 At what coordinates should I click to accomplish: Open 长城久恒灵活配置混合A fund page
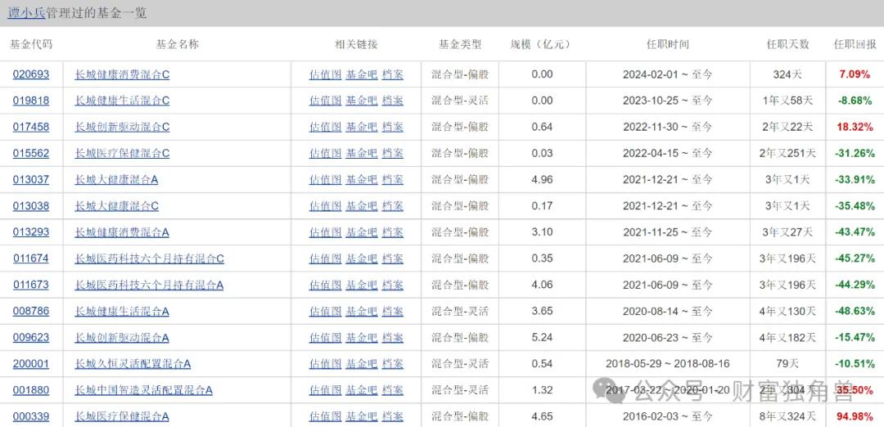(133, 364)
